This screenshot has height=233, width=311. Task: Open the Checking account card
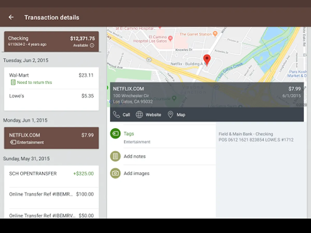[x=51, y=41]
